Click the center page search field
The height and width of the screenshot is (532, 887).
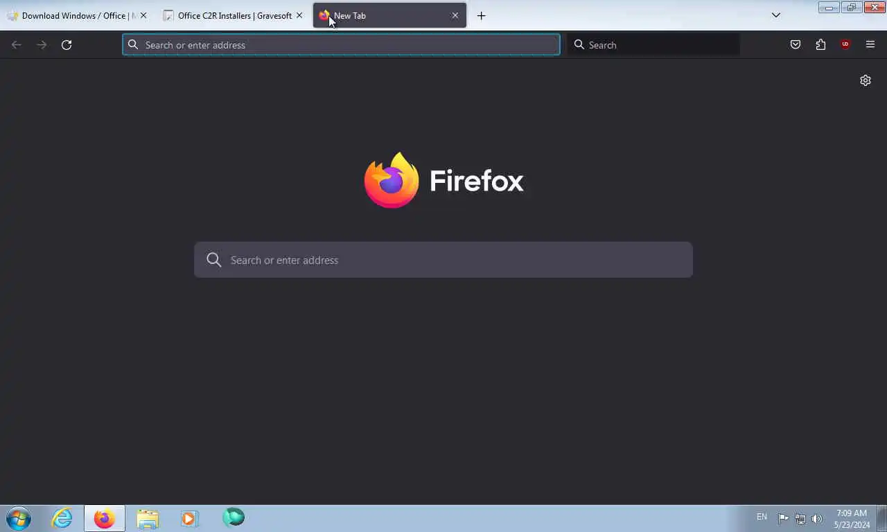tap(443, 260)
